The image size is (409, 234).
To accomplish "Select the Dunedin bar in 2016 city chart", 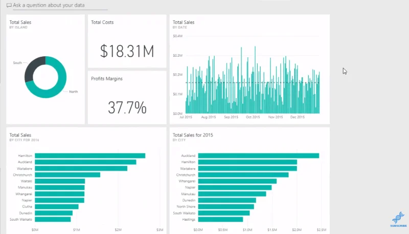I will click(x=54, y=213).
